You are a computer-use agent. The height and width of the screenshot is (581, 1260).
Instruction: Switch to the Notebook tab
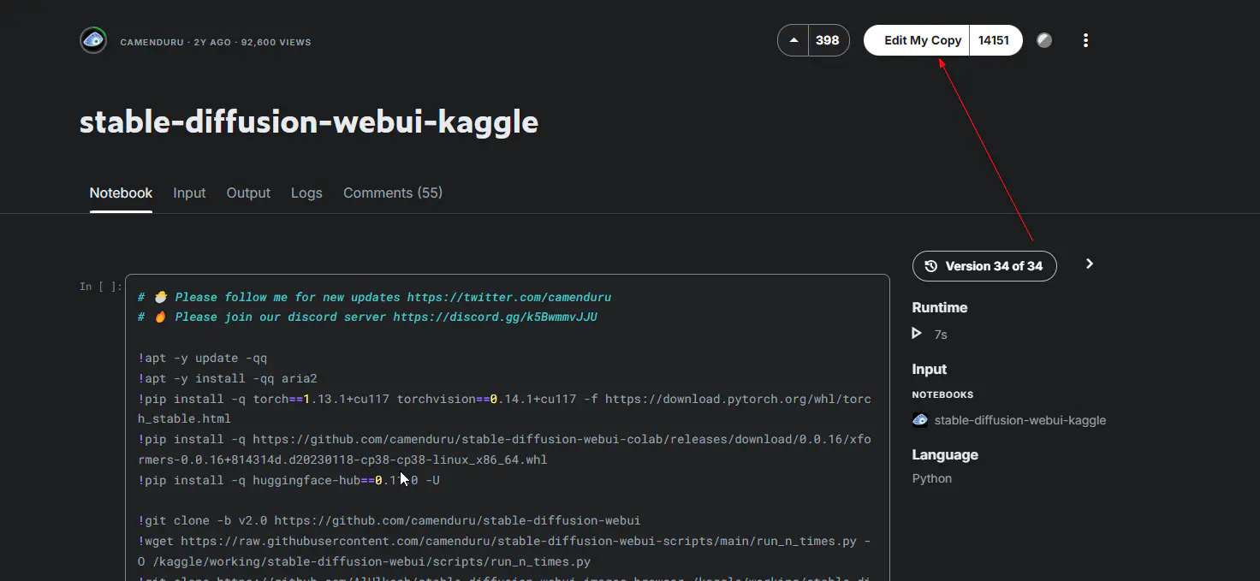[x=121, y=193]
